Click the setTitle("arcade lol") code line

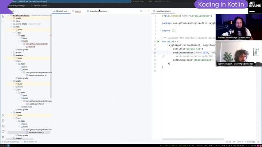pos(188,49)
